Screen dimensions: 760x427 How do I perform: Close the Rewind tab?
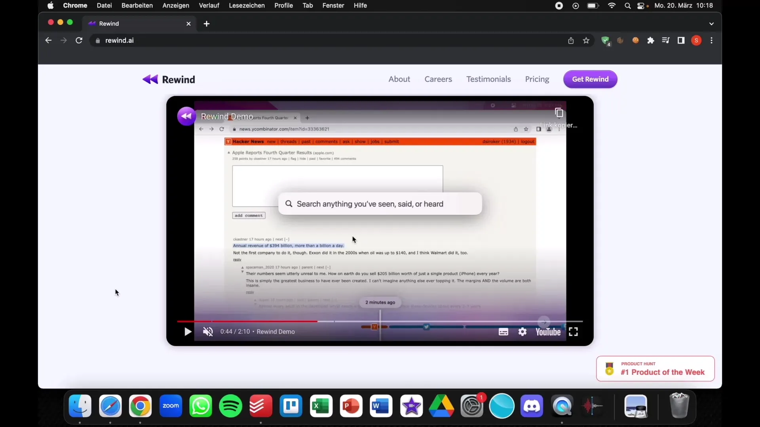(x=188, y=24)
